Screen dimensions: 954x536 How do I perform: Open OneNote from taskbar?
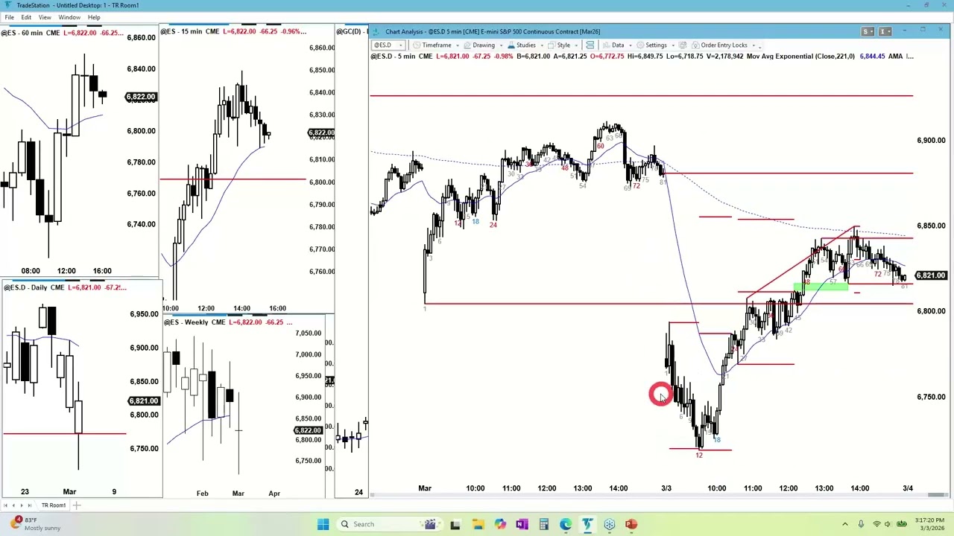coord(522,524)
